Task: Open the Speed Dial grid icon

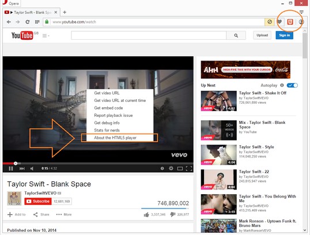Action: (37, 22)
